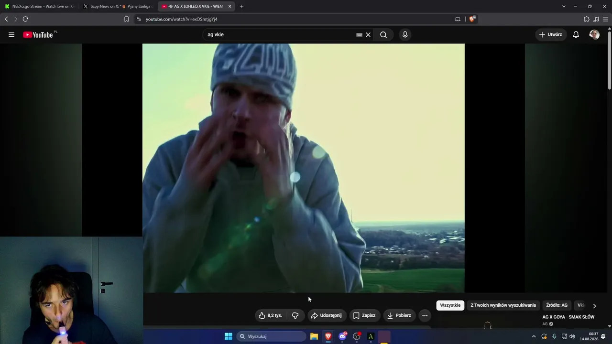The width and height of the screenshot is (612, 344).
Task: Open the Brave Shields icon
Action: pos(472,19)
